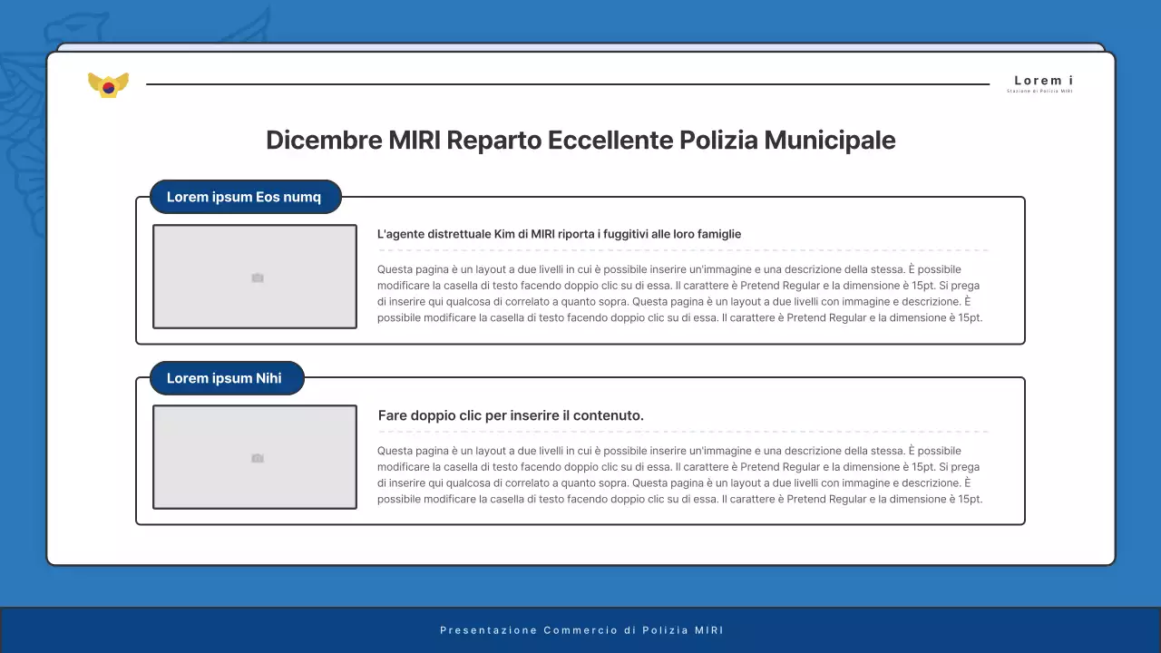Screen dimensions: 1161x653
Task: Select heading 'L'agente distrettuale Kim di MIRI'
Action: [559, 234]
